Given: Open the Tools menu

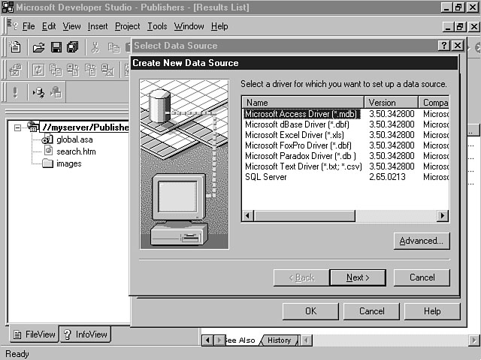Looking at the screenshot, I should point(157,26).
